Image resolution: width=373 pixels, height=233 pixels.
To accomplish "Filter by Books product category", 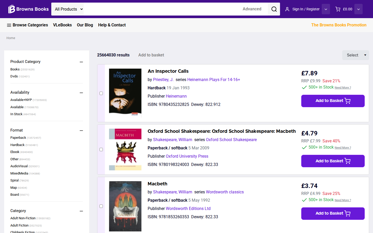I will point(15,69).
